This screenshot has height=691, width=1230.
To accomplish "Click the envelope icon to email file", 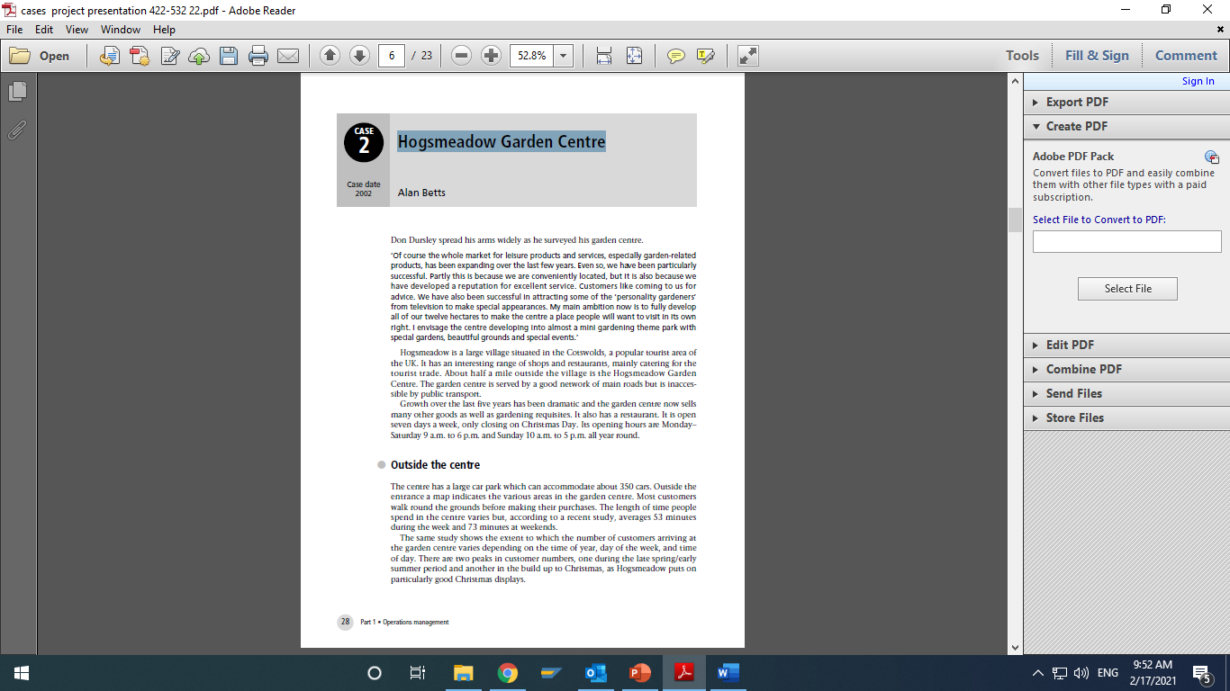I will (288, 56).
